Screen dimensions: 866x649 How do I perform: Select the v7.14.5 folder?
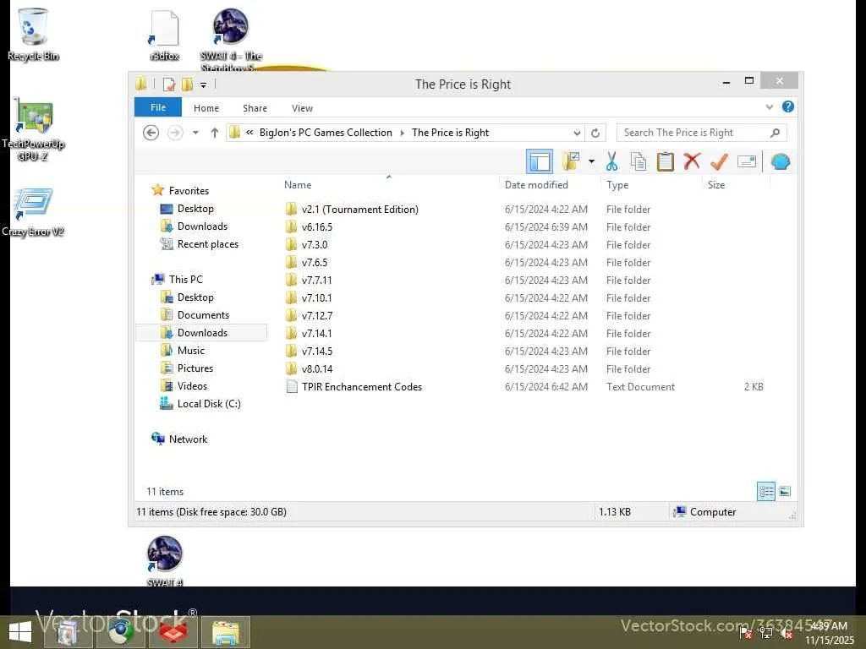(x=317, y=351)
